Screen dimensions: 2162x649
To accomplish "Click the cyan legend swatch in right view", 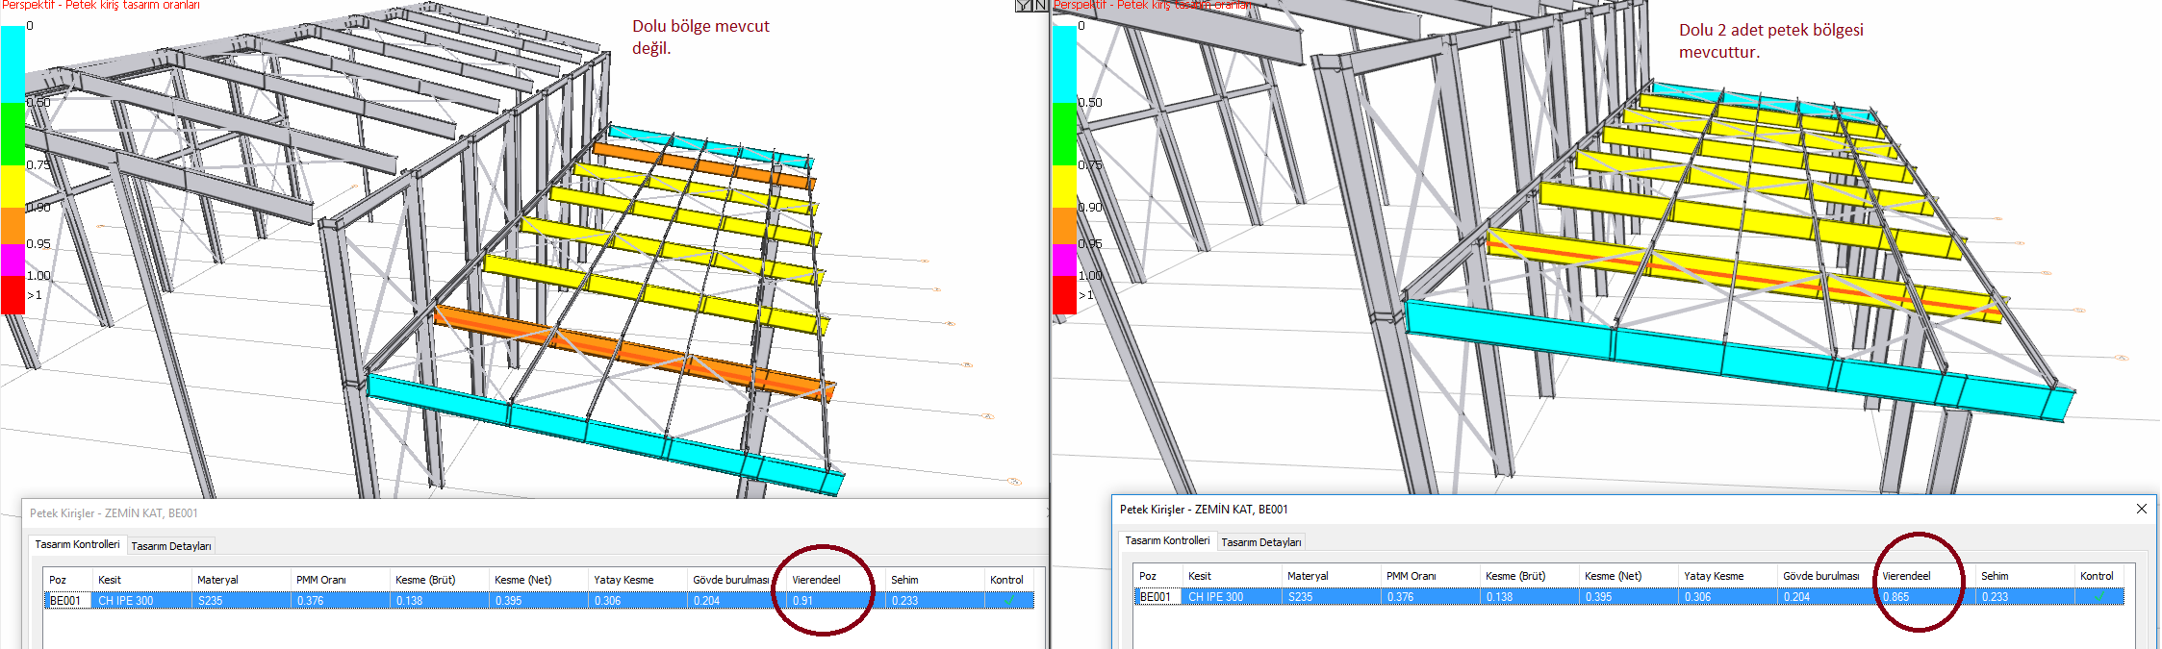I will (1064, 63).
